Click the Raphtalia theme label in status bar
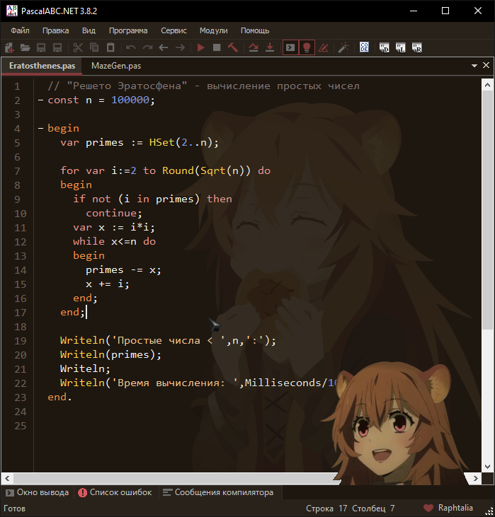495x517 pixels. [455, 508]
